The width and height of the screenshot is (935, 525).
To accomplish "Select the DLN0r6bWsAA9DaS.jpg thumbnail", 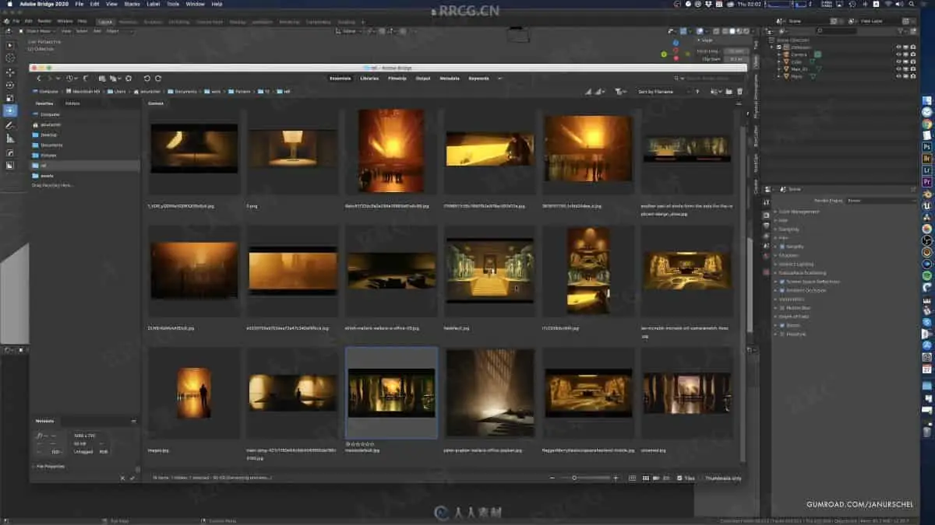I will pos(194,270).
